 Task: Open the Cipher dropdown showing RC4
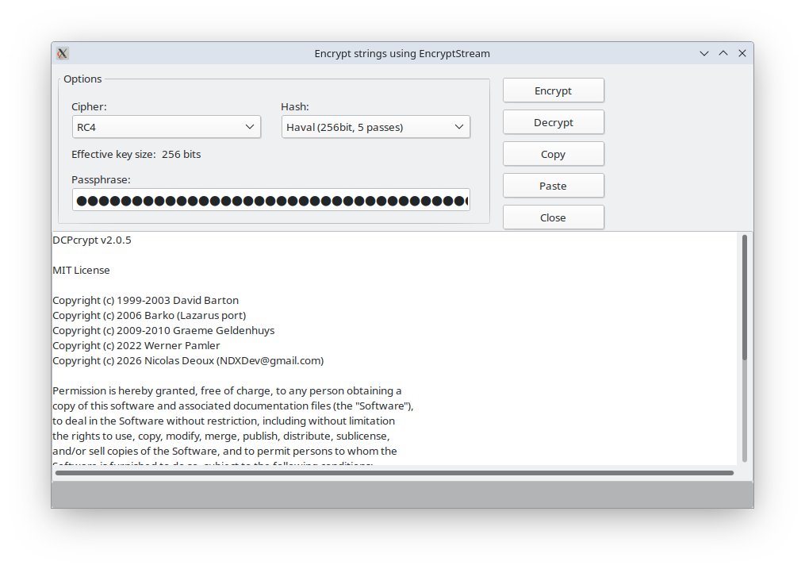(167, 127)
